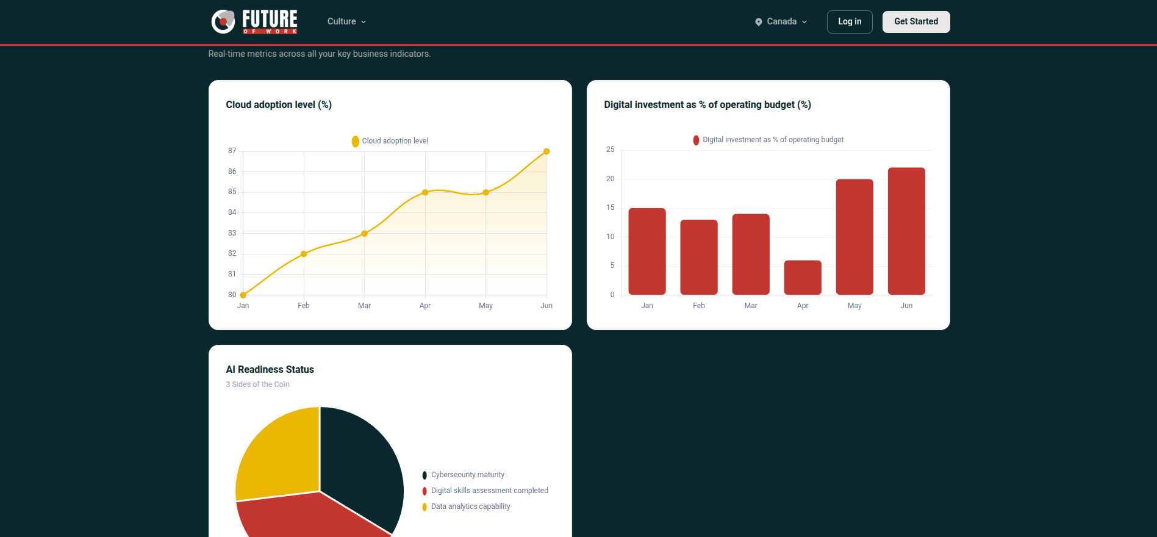Click the AI Readiness Status heading

(x=270, y=370)
